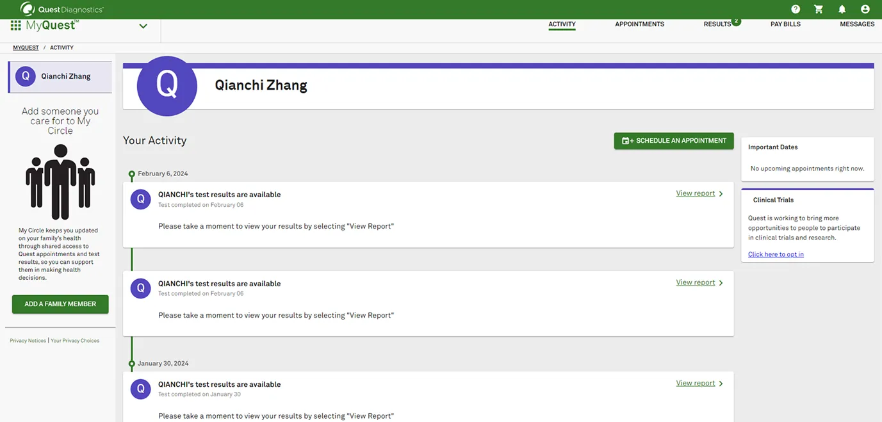This screenshot has height=422, width=882.
Task: Click Q avatar on January 30 card
Action: coord(141,389)
